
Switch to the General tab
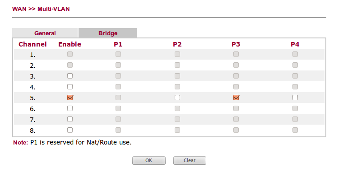[45, 33]
